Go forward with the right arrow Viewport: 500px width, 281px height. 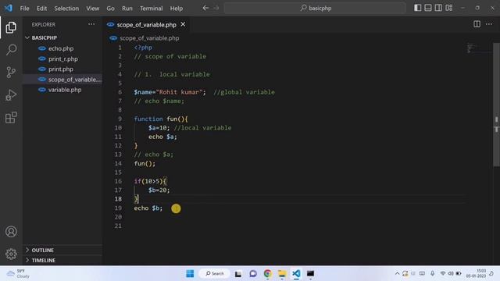(x=216, y=8)
